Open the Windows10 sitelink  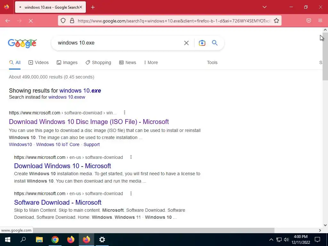[20, 144]
